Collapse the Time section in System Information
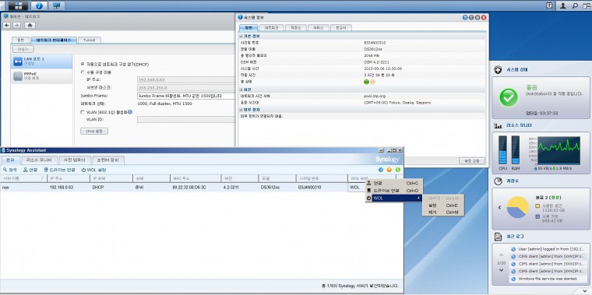The width and height of the screenshot is (592, 295). pos(241,90)
